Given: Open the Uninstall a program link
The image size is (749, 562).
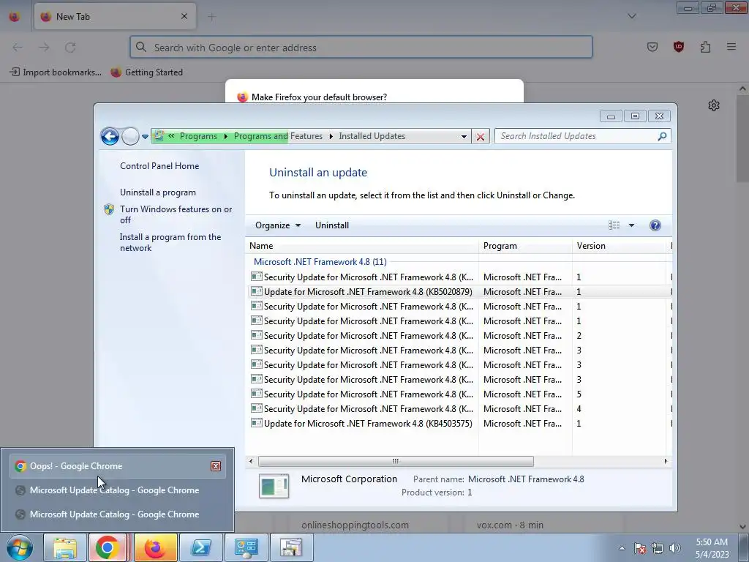Looking at the screenshot, I should coord(158,192).
